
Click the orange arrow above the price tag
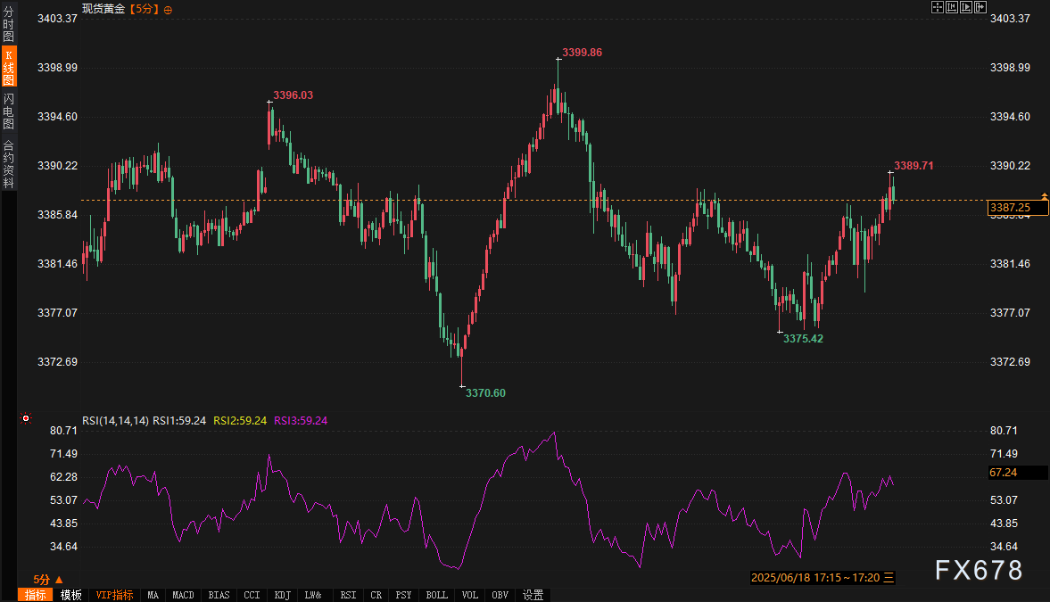[x=1044, y=195]
